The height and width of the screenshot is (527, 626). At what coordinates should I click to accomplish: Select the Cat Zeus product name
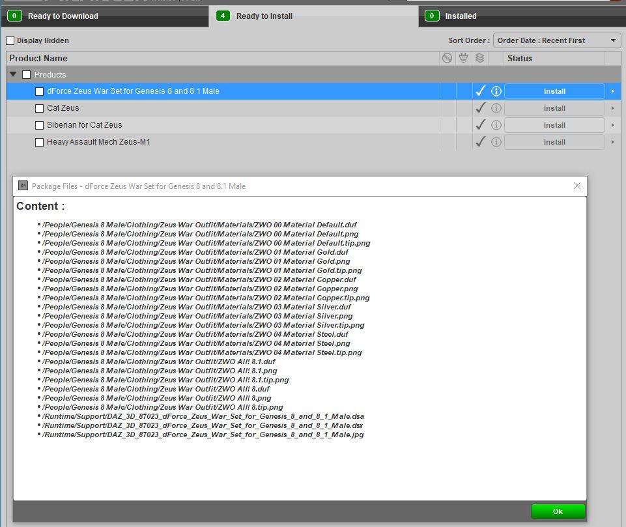pyautogui.click(x=63, y=107)
